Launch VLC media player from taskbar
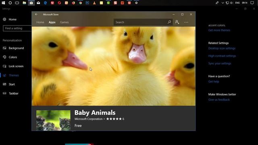Image resolution: width=258 pixels, height=145 pixels. pyautogui.click(x=94, y=3)
